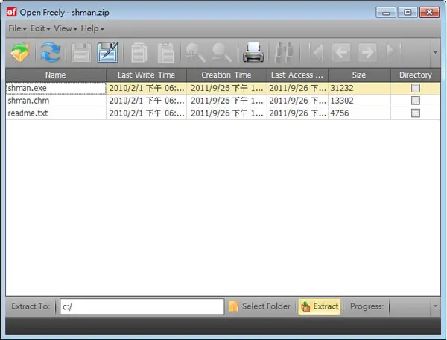The height and width of the screenshot is (340, 447).
Task: Click the Paste clipboard icon
Action: pyautogui.click(x=165, y=52)
